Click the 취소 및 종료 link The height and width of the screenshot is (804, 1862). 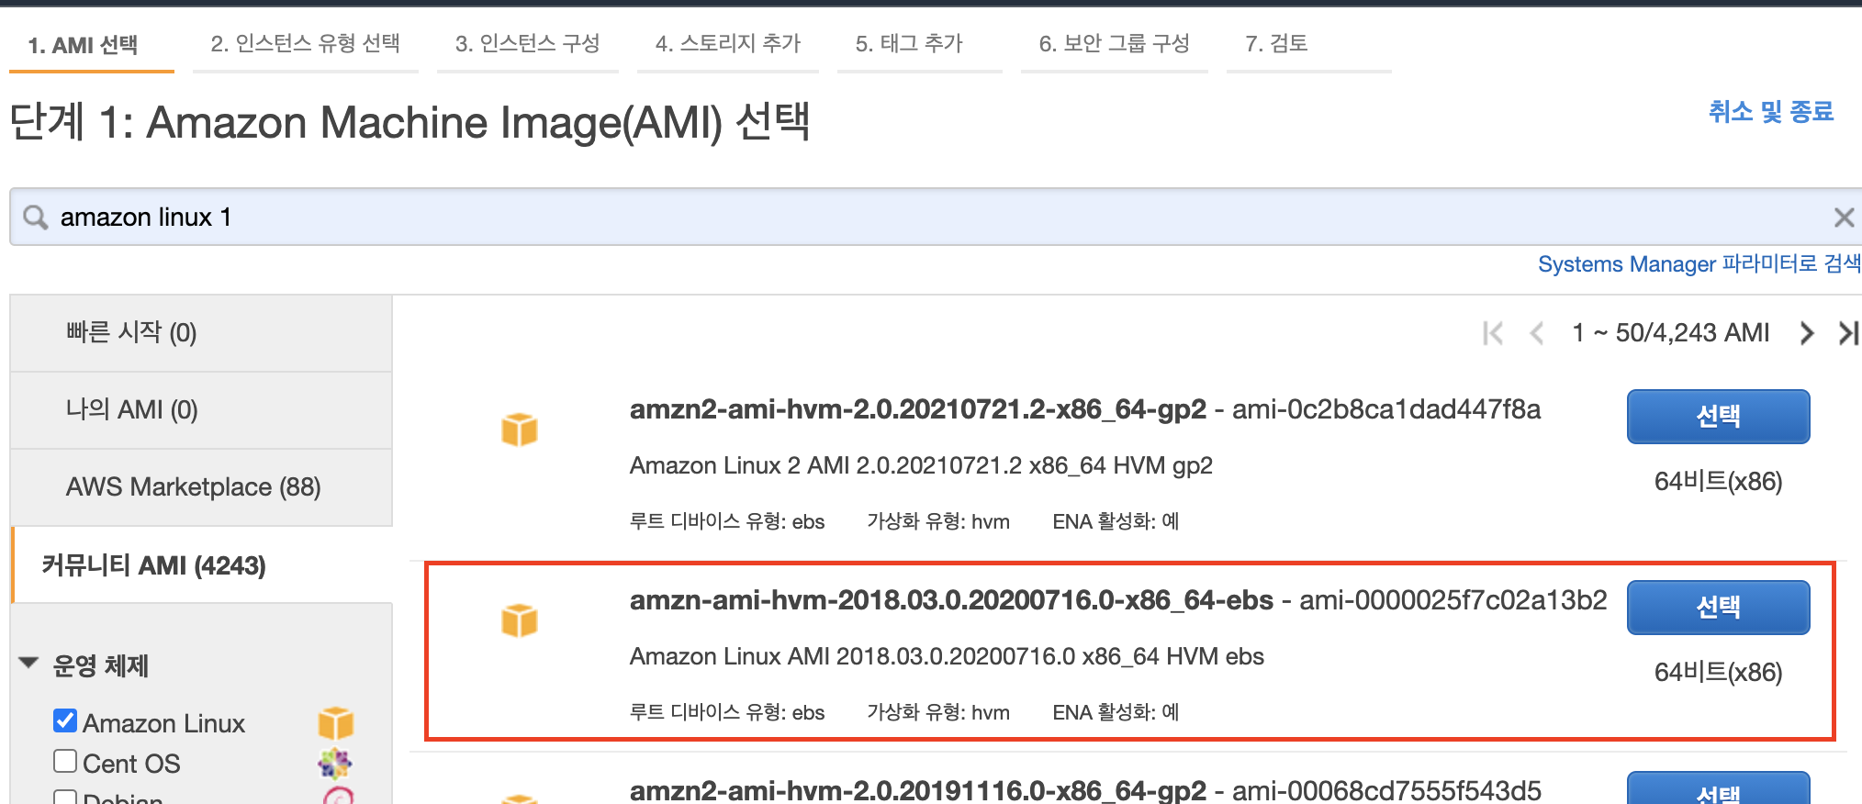(1771, 112)
